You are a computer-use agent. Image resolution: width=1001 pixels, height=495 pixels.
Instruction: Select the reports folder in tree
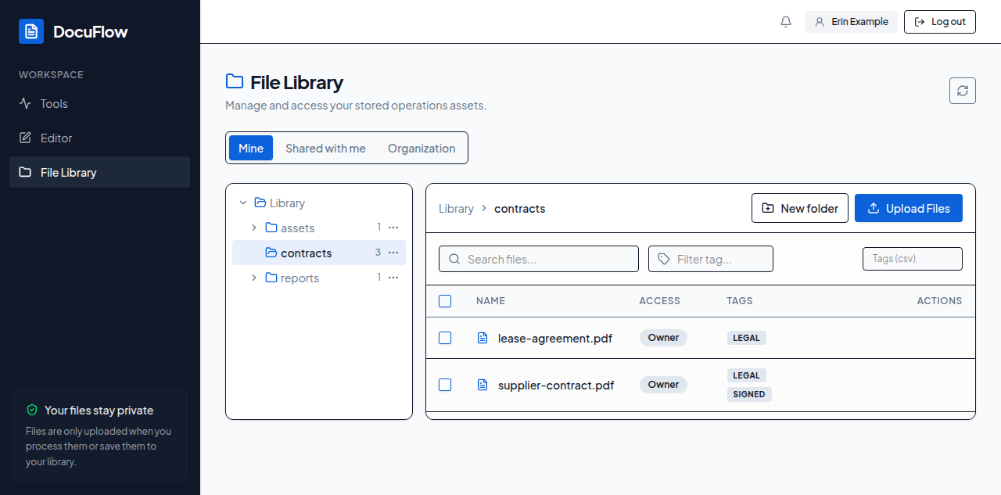(x=319, y=278)
